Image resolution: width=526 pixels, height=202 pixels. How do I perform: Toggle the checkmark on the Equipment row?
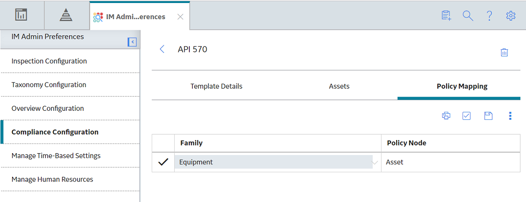click(x=163, y=162)
